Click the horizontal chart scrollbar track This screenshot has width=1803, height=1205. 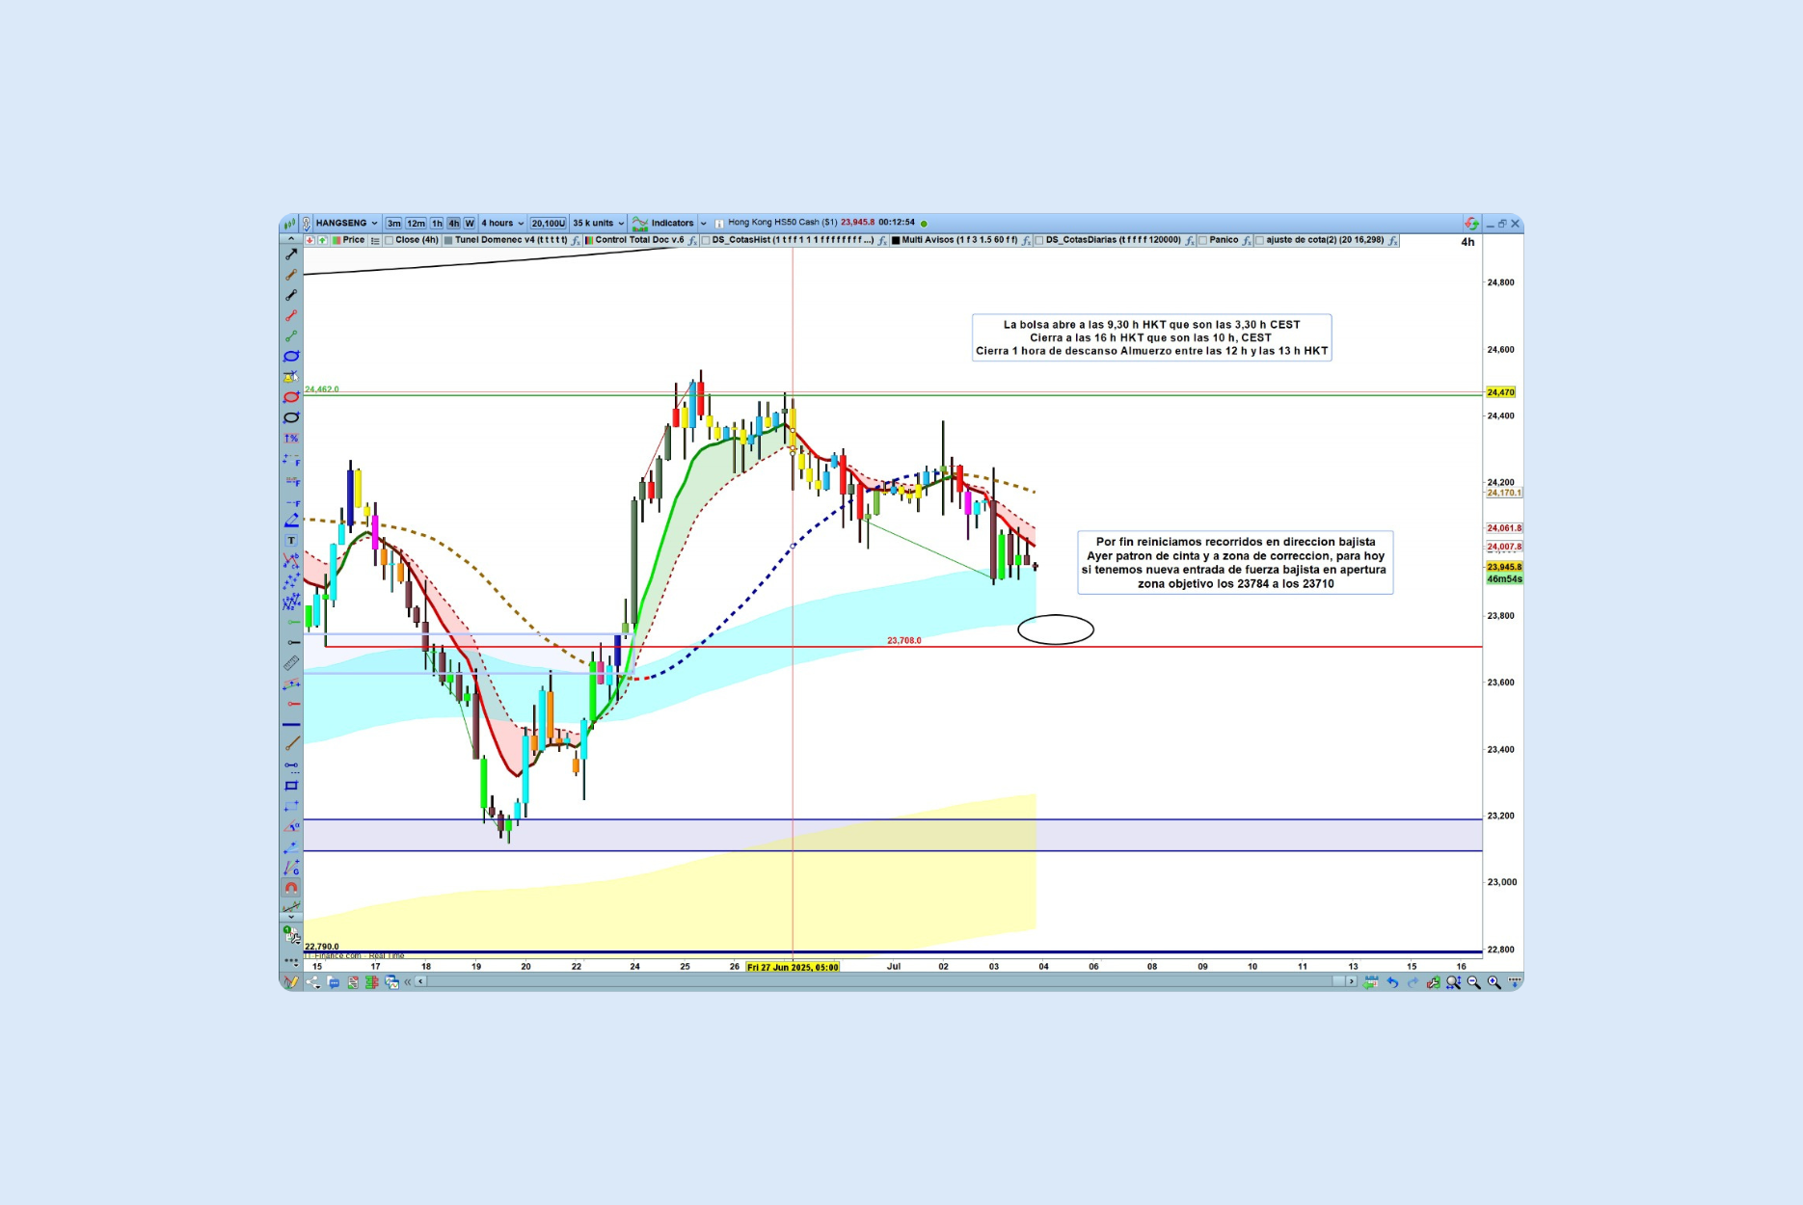click(x=868, y=982)
